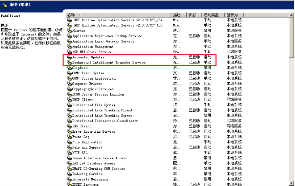Select Distributed Link Tracking Client
The height and width of the screenshot is (186, 295).
pos(102,110)
